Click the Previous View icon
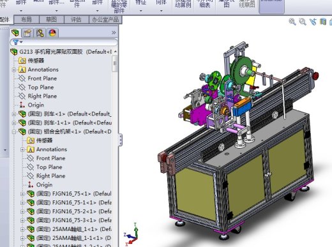 313,22
